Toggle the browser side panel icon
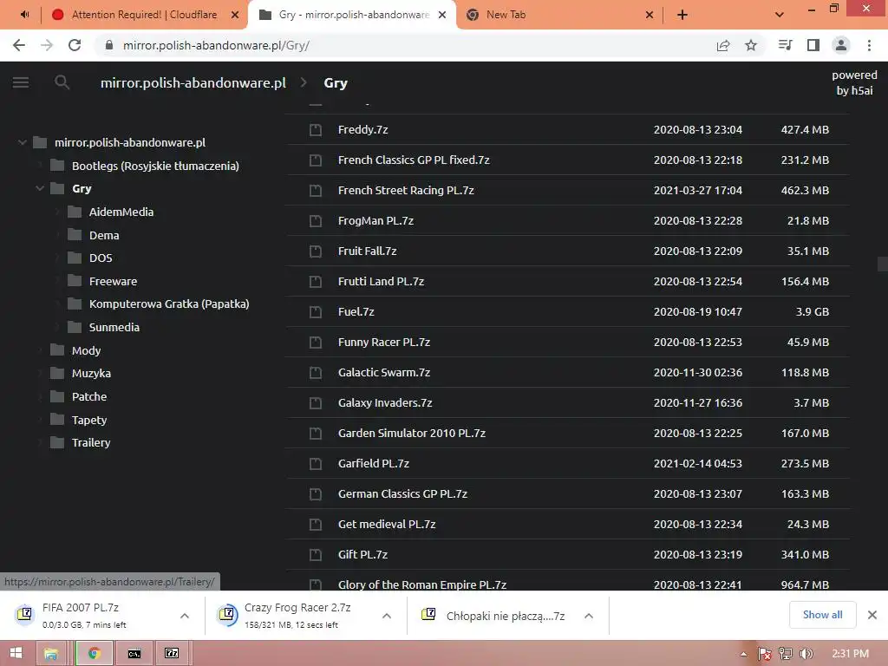 (813, 45)
